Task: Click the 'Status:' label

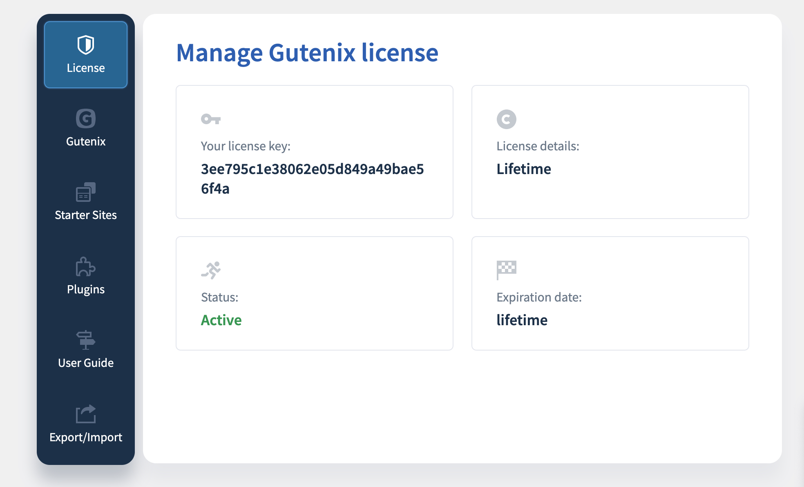Action: (x=220, y=297)
